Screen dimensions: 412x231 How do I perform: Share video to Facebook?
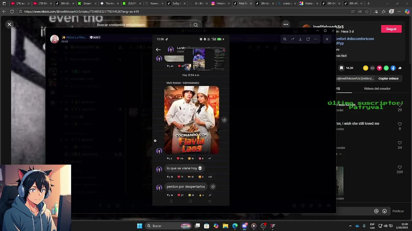point(393,68)
